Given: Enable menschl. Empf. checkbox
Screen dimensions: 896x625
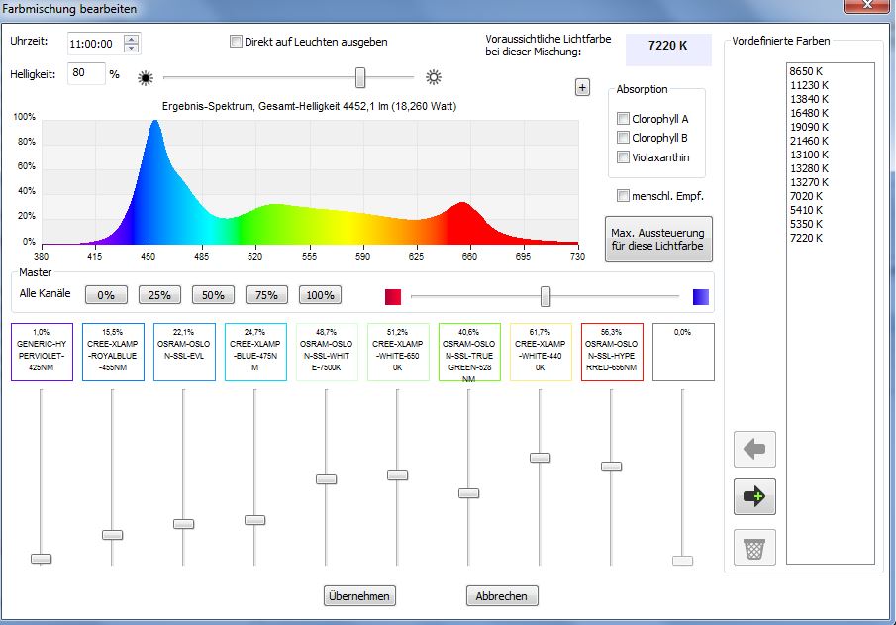Looking at the screenshot, I should pyautogui.click(x=623, y=196).
